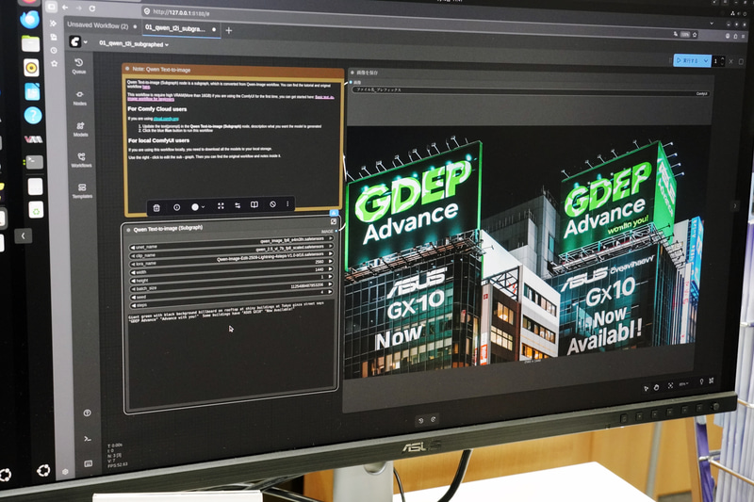Open more options in selection toolbar
Viewport: 754px width, 502px height.
[x=287, y=203]
